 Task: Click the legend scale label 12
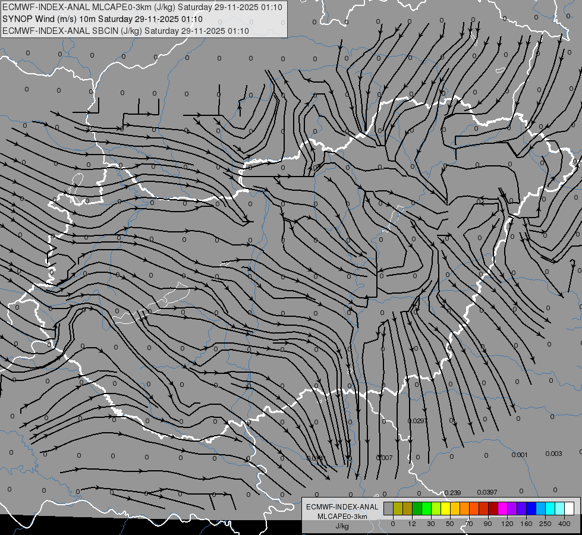coord(412,524)
